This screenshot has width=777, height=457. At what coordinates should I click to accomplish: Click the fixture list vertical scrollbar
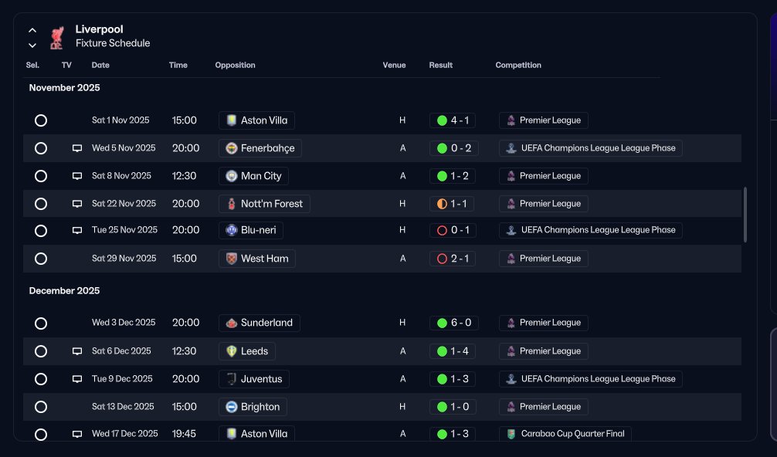point(745,215)
